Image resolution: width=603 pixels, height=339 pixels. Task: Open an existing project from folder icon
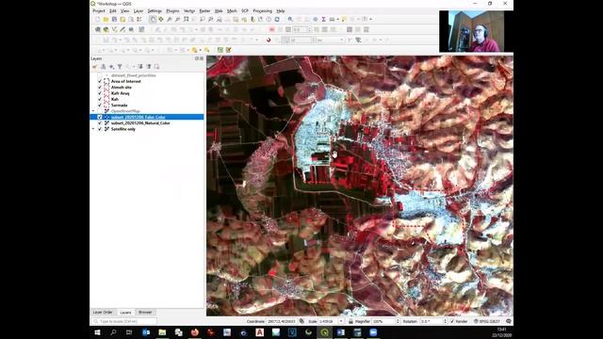[x=106, y=19]
